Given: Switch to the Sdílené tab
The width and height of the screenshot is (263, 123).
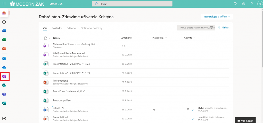Looking at the screenshot, I should [x=71, y=28].
